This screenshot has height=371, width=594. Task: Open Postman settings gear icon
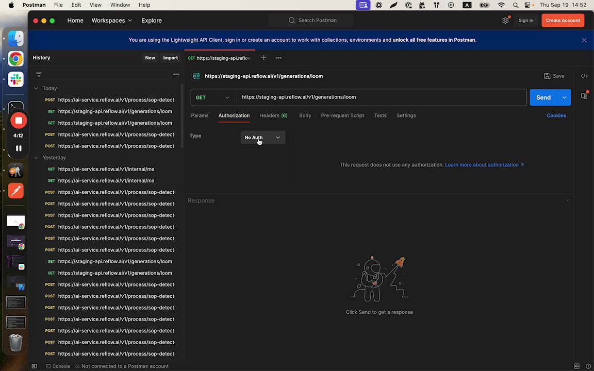pos(505,21)
